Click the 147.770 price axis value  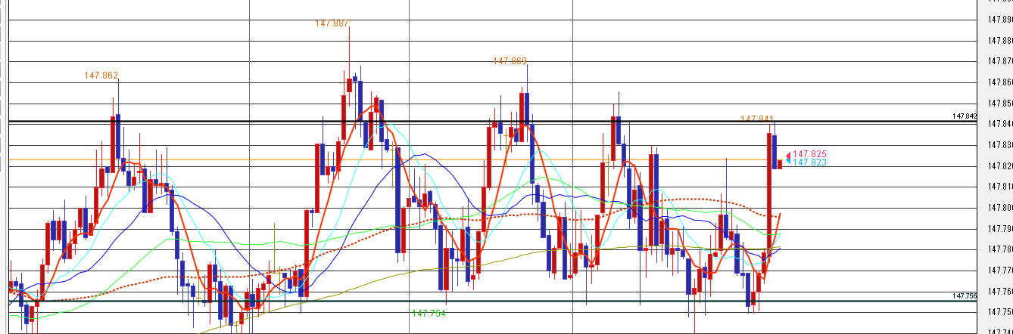pyautogui.click(x=999, y=271)
